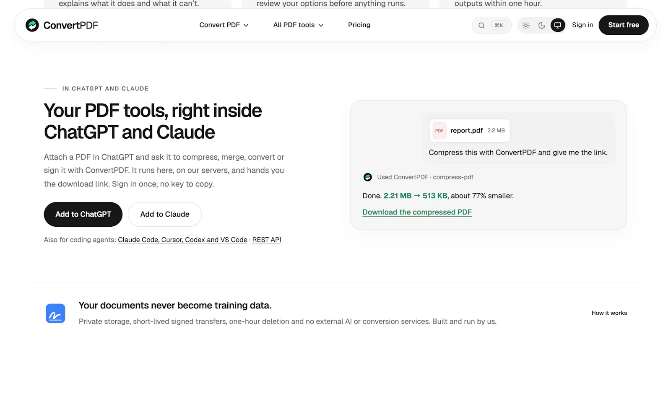Click the 'Used ConvertPDF · compress-pdf' text
This screenshot has height=401, width=671.
(425, 177)
